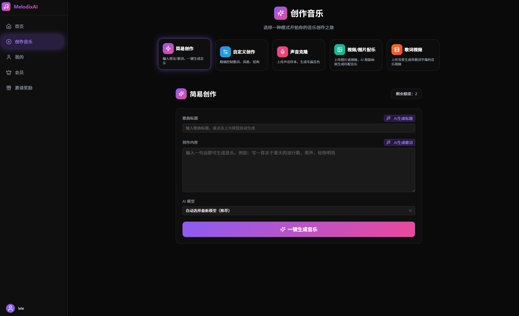Click subtitle 选择一种模式开始你的音乐创作之旅
Viewport: 519px width, 316px height.
click(299, 27)
